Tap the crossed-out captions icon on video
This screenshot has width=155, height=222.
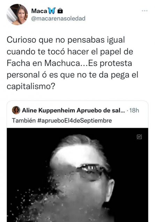pyautogui.click(x=139, y=137)
